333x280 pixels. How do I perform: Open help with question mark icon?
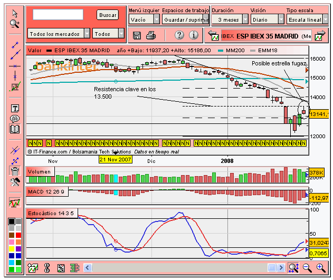[179, 35]
